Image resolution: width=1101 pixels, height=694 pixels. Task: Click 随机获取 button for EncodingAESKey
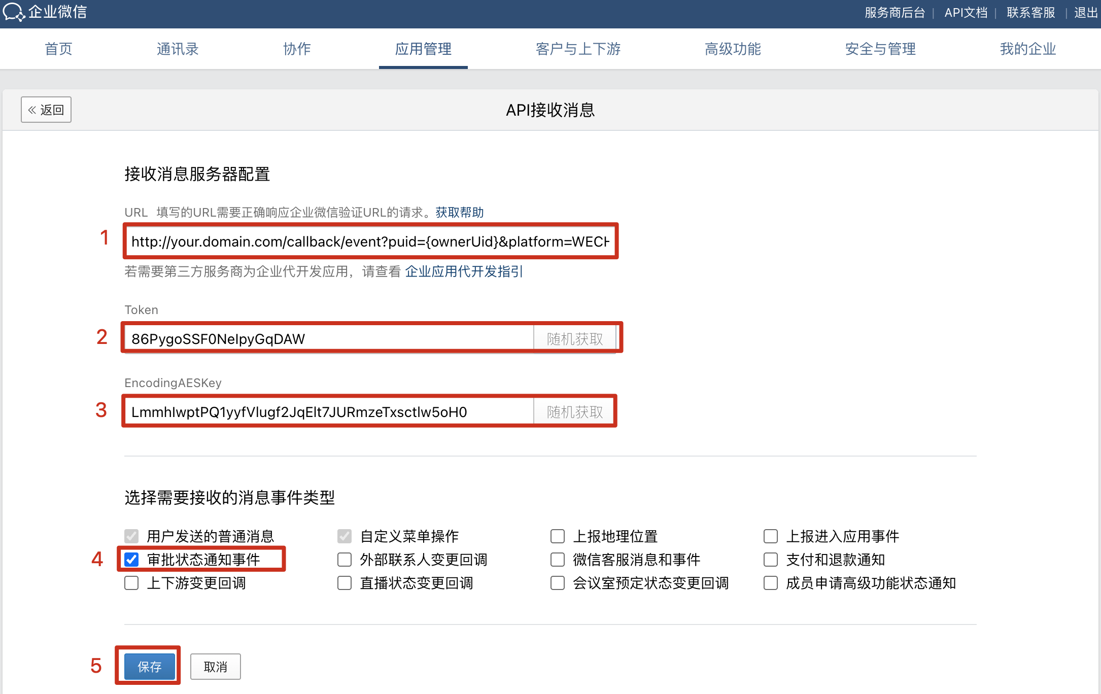[x=574, y=411]
